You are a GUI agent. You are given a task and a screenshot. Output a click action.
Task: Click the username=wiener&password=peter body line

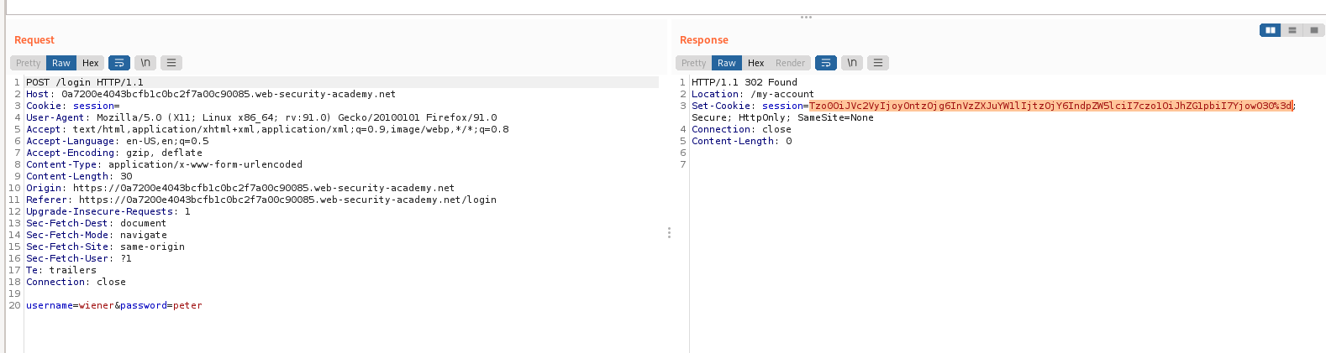click(114, 305)
